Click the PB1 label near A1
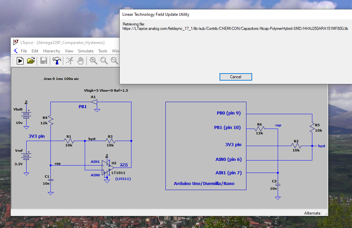352x228 pixels. (83, 107)
